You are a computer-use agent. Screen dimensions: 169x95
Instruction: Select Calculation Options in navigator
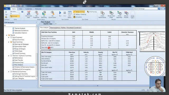point(20,33)
